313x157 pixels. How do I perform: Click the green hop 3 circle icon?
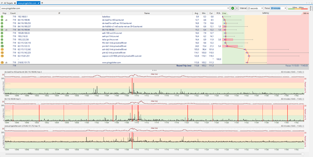pos(2,23)
